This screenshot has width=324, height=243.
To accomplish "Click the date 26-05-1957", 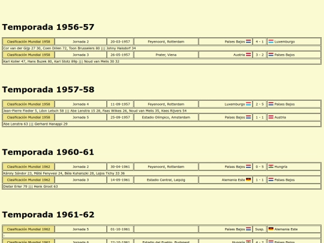I will tap(120, 55).
